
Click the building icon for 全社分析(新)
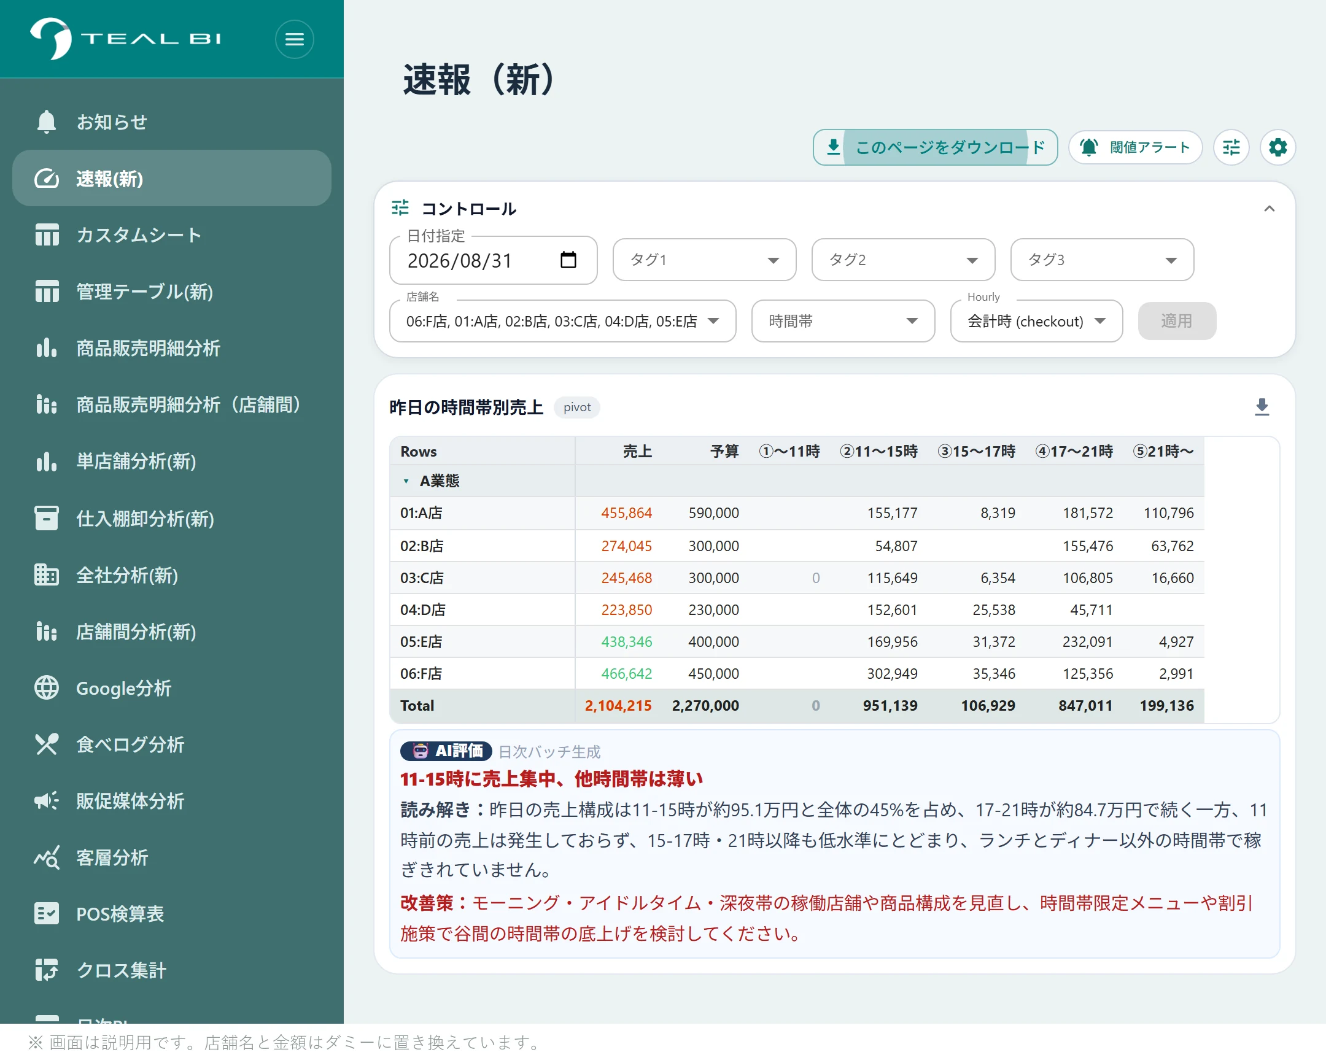tap(46, 575)
